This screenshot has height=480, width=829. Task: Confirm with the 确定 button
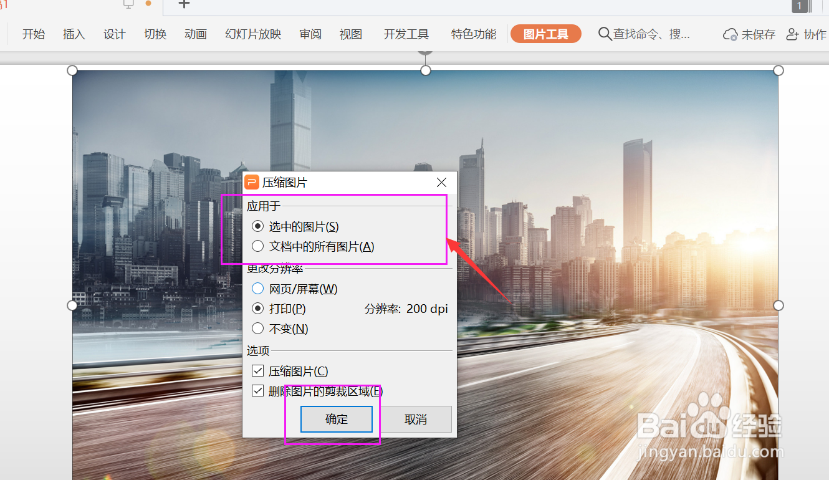[337, 419]
